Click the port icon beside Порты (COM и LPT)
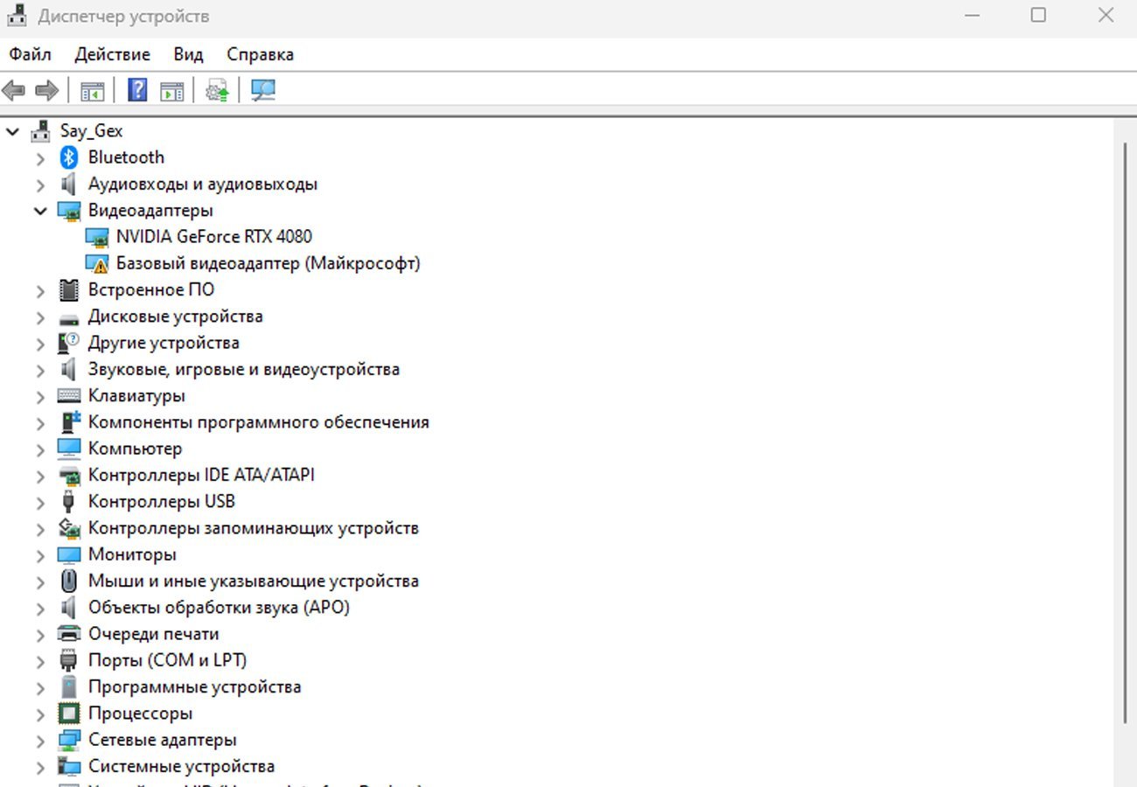The image size is (1137, 787). pyautogui.click(x=69, y=660)
